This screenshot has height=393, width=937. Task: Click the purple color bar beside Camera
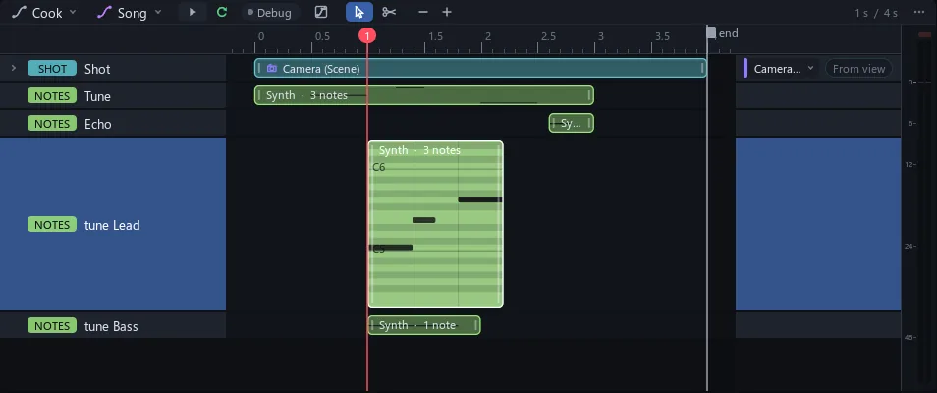coord(745,68)
